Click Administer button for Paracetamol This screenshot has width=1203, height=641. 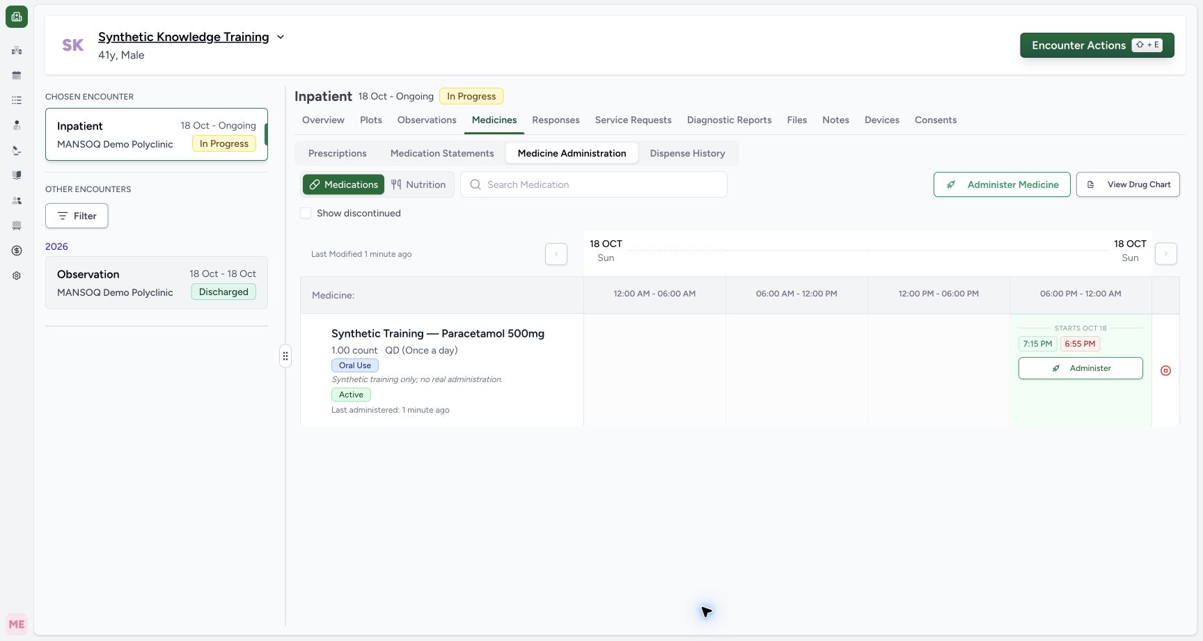(1080, 368)
